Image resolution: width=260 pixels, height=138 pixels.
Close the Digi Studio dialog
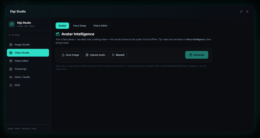pyautogui.click(x=247, y=12)
